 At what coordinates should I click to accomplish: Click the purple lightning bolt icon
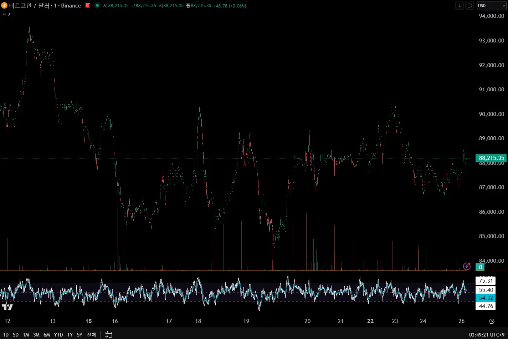click(x=467, y=266)
